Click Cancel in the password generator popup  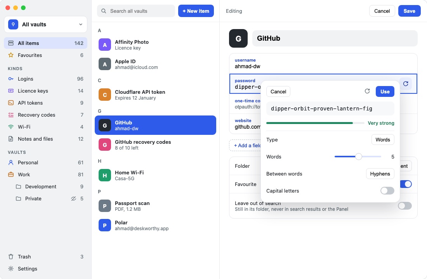278,91
